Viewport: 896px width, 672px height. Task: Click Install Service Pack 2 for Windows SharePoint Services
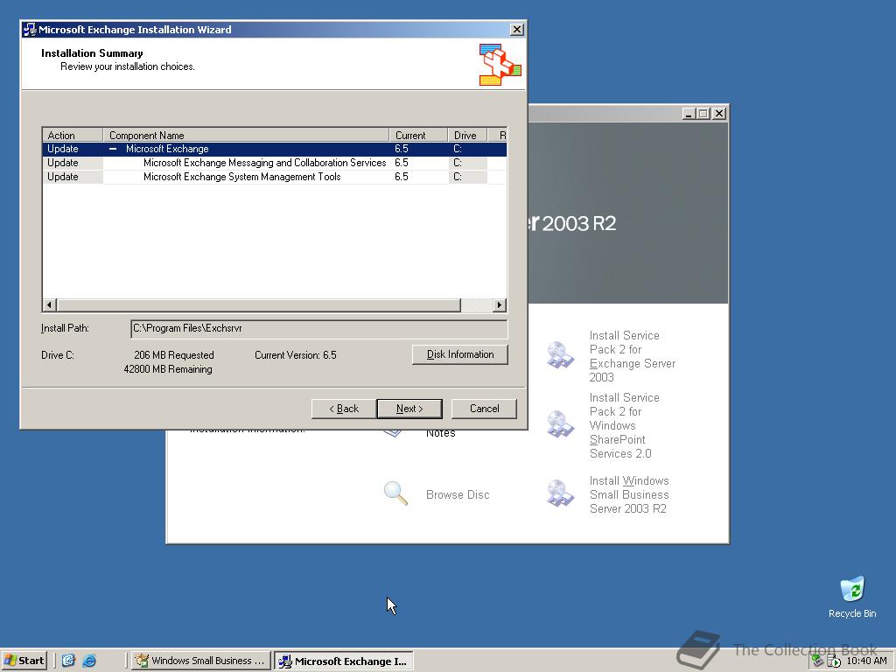624,425
